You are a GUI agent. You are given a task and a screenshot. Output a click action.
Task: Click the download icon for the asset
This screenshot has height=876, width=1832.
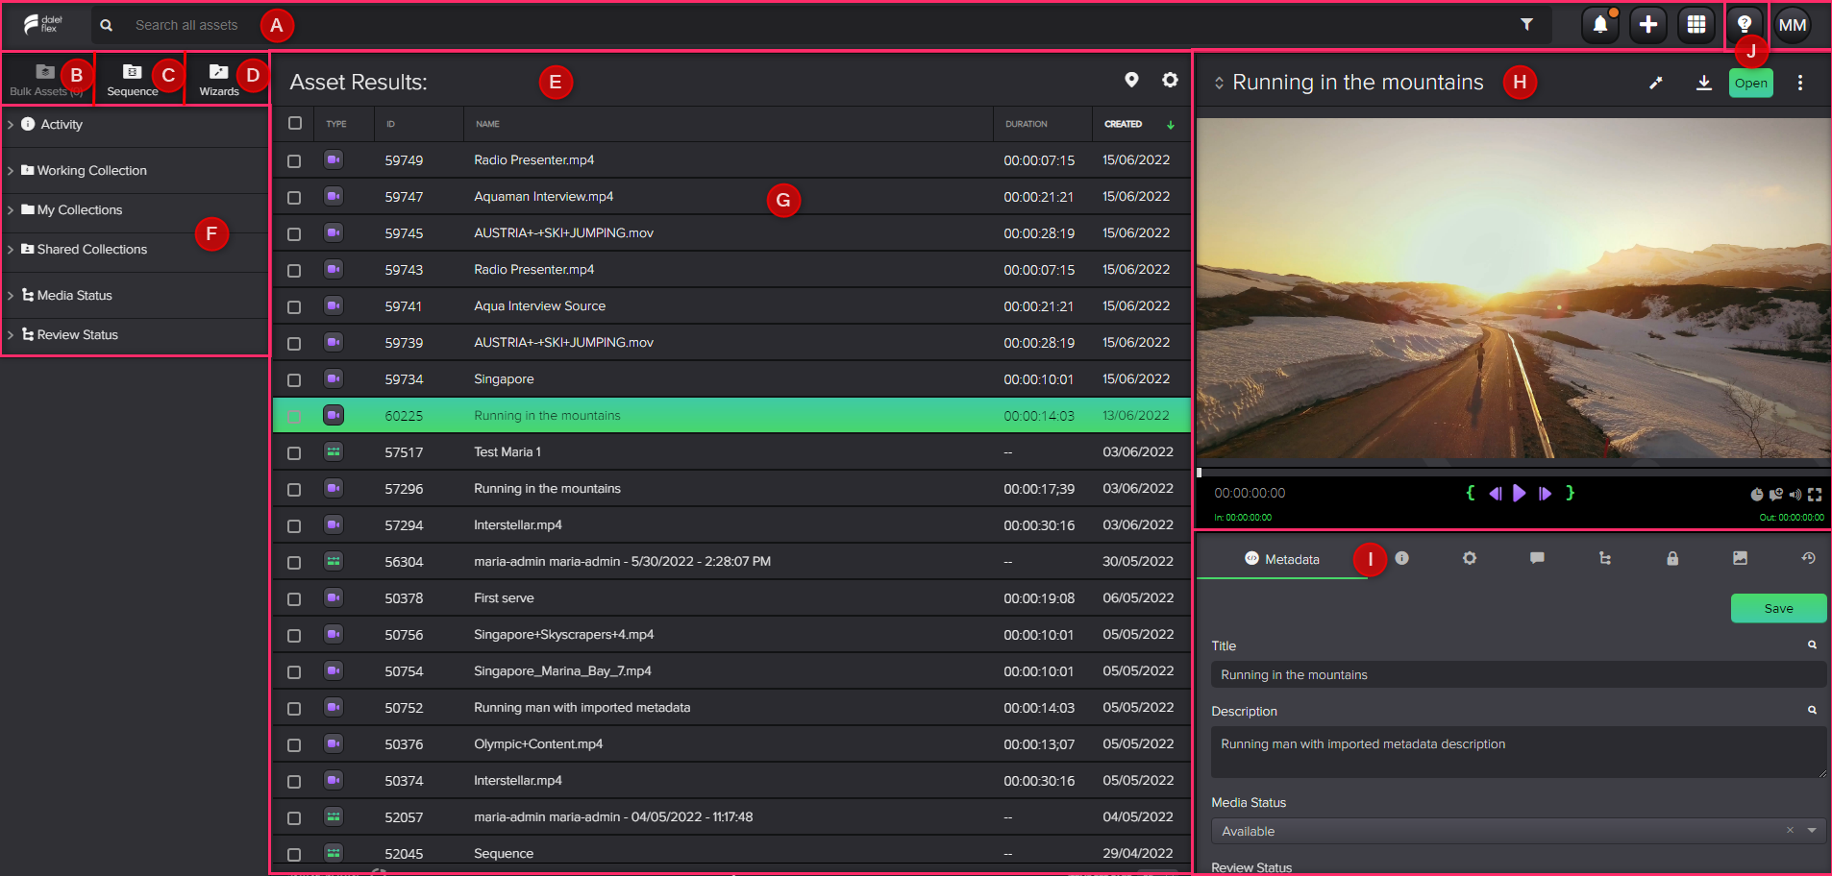point(1703,83)
